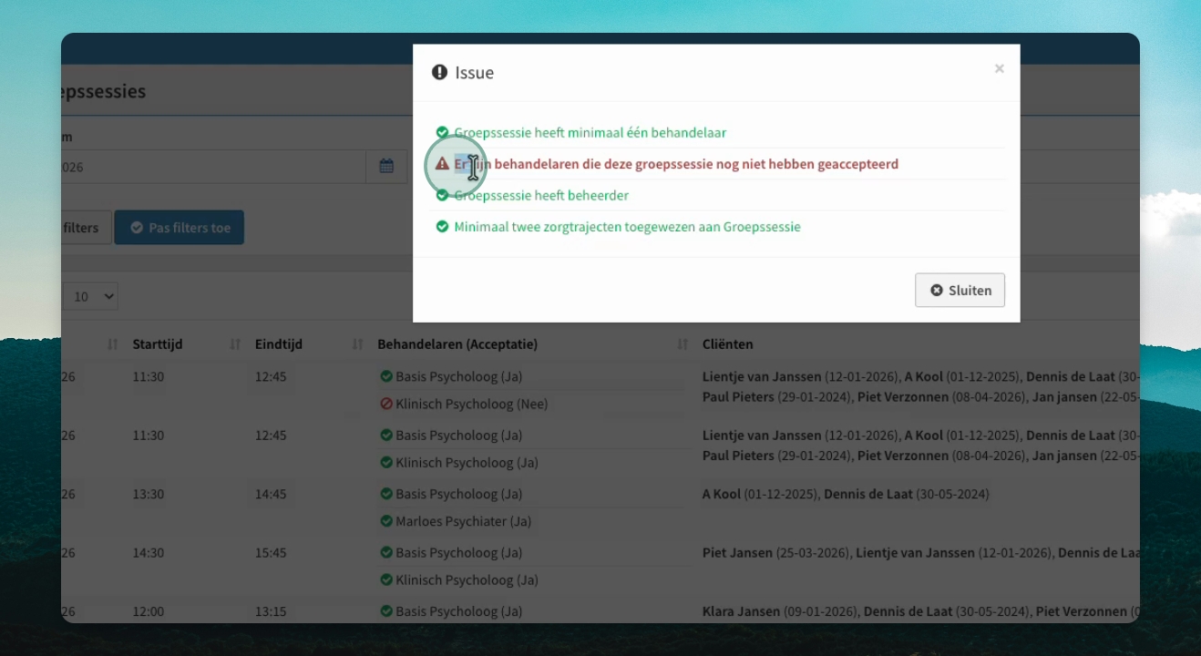
Task: Click start time 14:30 cell
Action: 148,552
